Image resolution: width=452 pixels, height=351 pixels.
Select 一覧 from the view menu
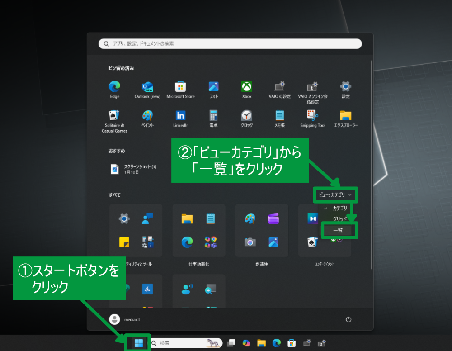pos(339,230)
